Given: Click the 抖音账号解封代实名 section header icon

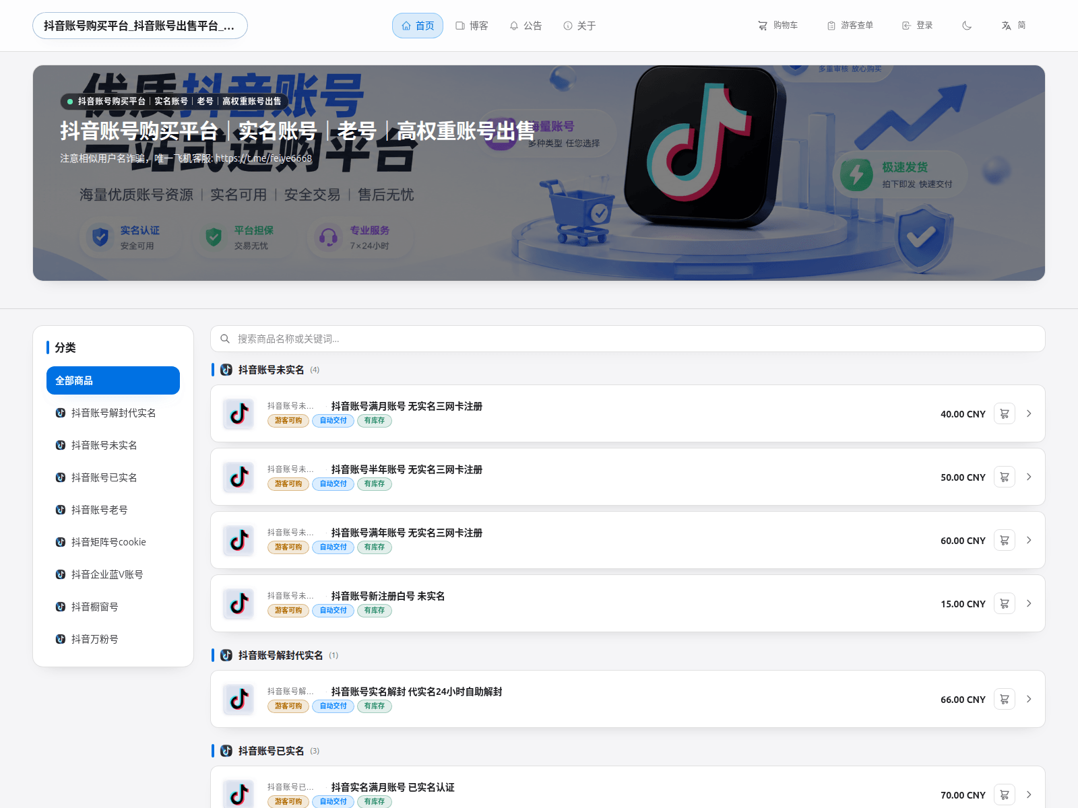Looking at the screenshot, I should tap(226, 655).
